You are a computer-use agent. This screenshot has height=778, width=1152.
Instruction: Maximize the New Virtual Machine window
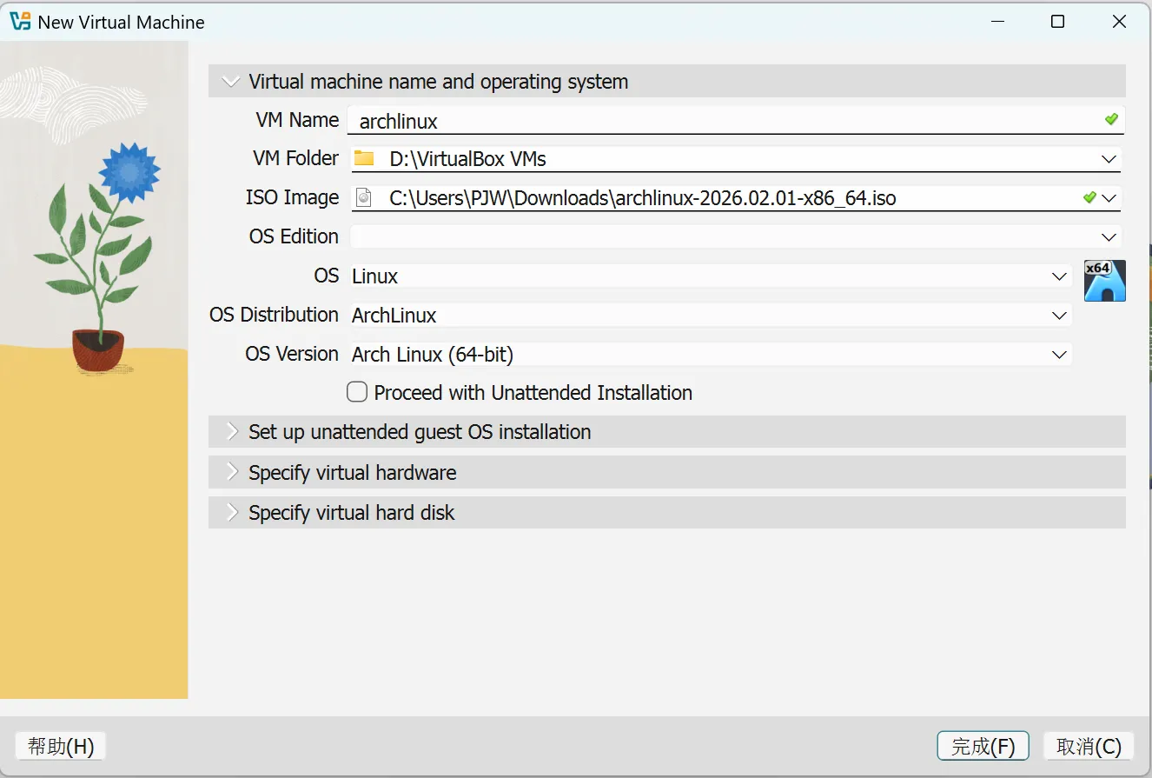point(1057,22)
